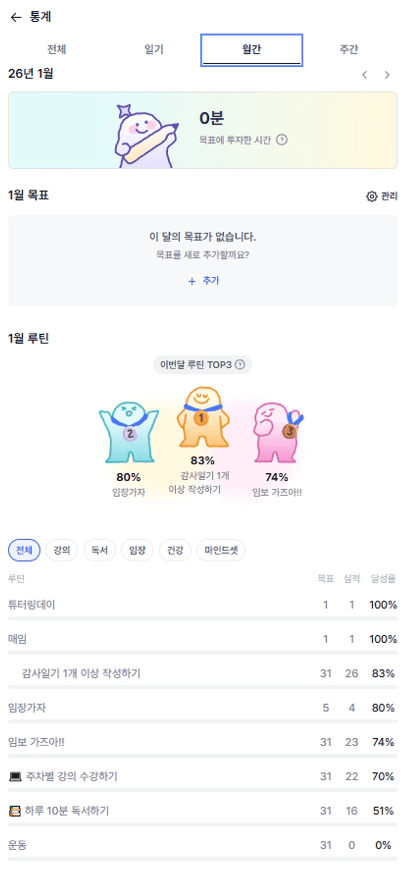408x878 pixels.
Task: Click the 관리 gear icon
Action: click(x=371, y=196)
